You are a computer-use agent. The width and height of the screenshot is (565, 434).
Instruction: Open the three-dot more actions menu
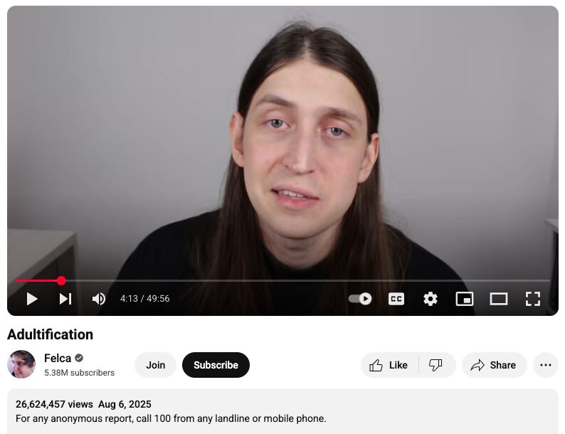pos(546,365)
